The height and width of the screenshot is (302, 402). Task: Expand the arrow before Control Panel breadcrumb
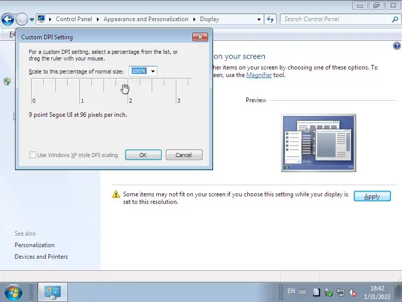coord(50,19)
